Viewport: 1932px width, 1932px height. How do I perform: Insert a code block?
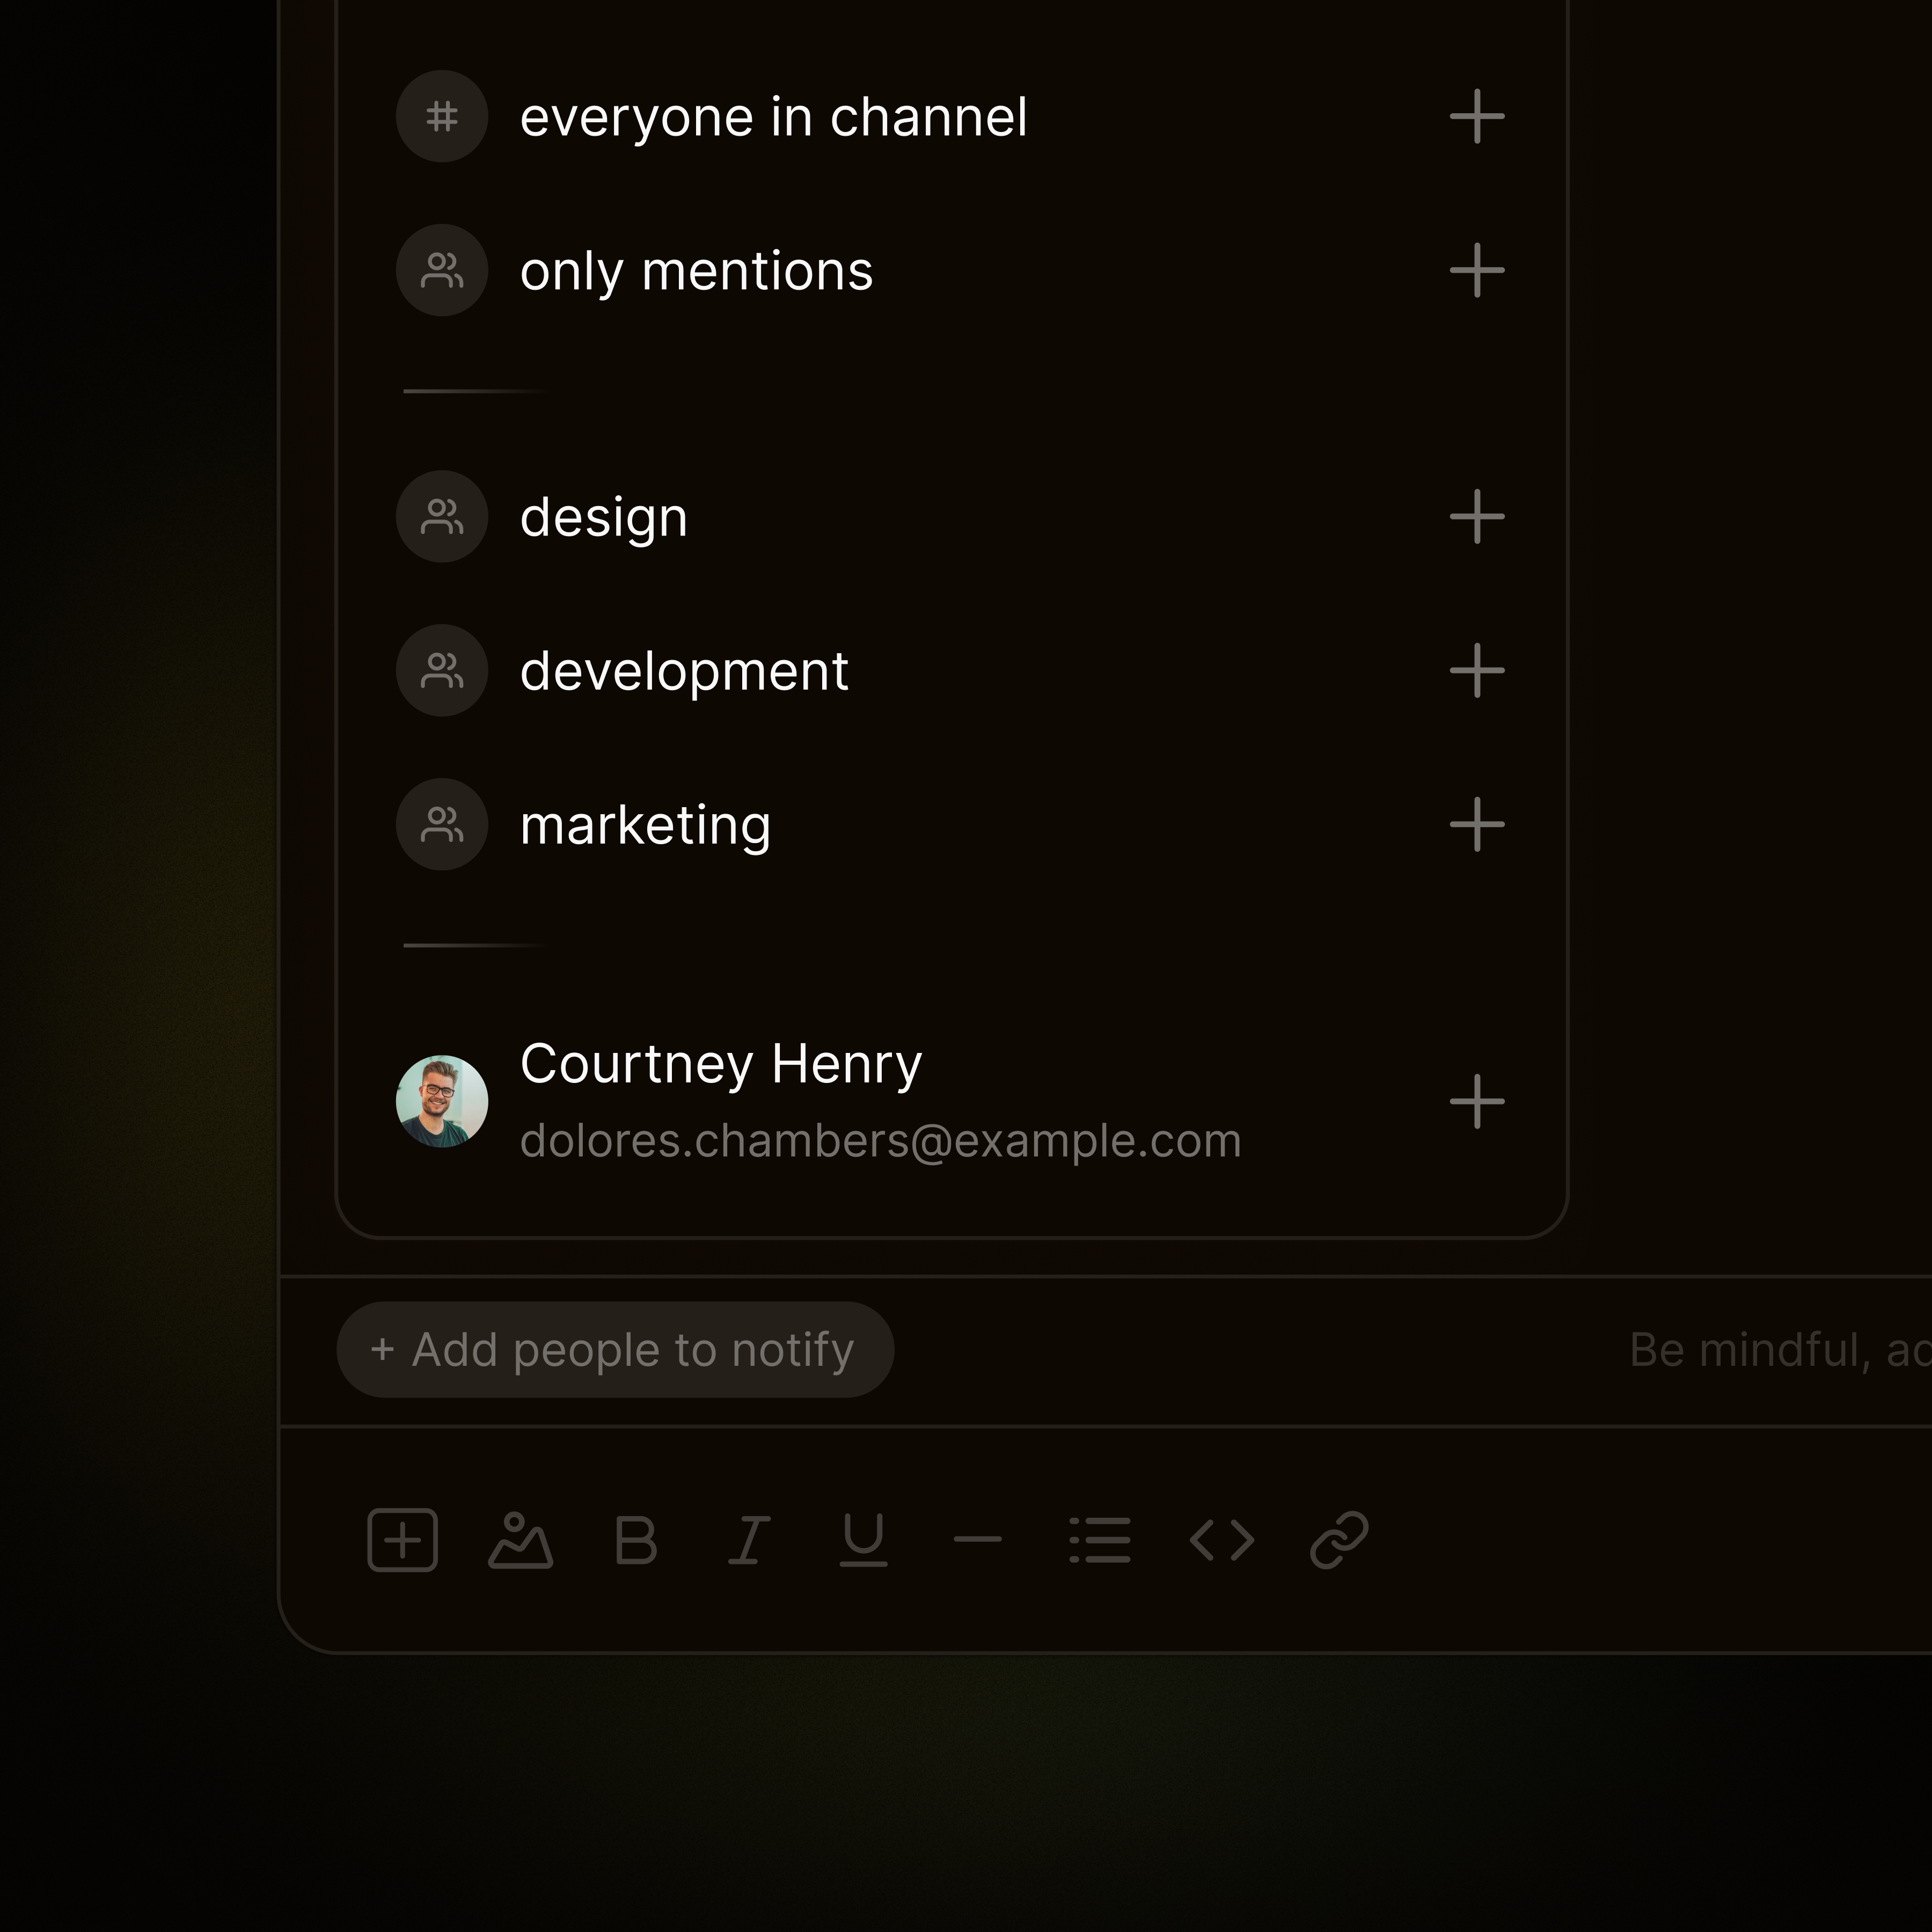point(1222,1540)
